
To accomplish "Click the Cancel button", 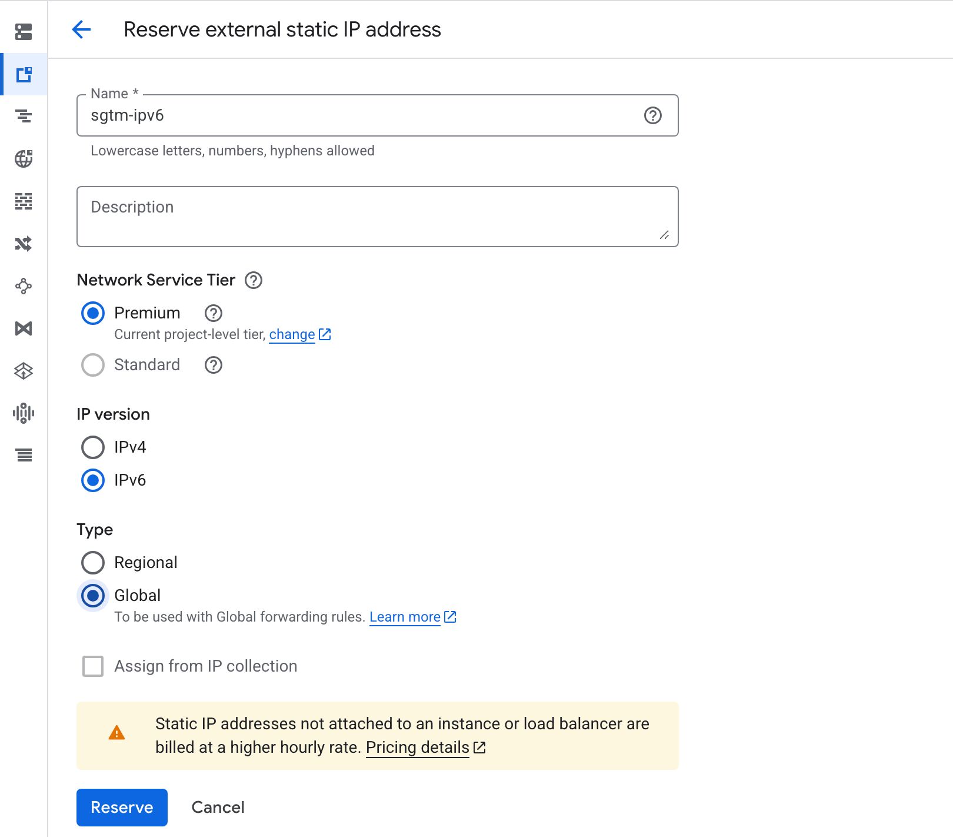I will (218, 807).
